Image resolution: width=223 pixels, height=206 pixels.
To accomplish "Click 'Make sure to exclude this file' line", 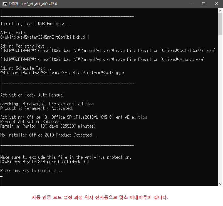I will click(66, 157).
